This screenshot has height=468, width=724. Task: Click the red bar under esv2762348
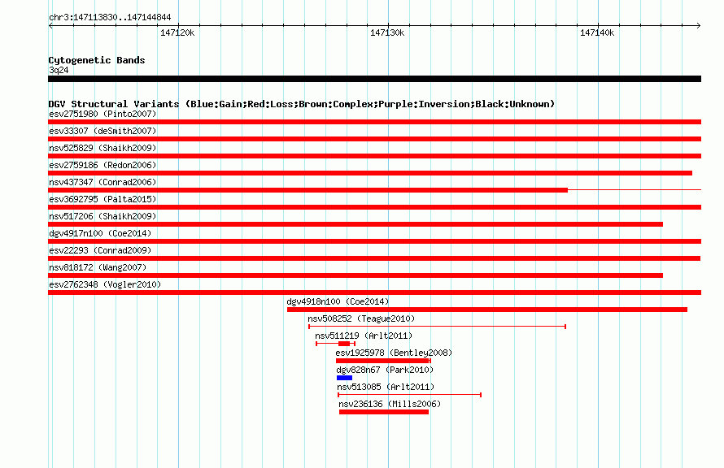coord(374,292)
